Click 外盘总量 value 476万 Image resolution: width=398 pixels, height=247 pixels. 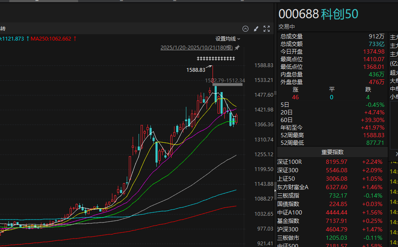376,82
